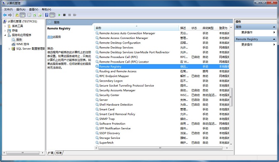Click the gear icon beside Security Center row

pos(97,95)
